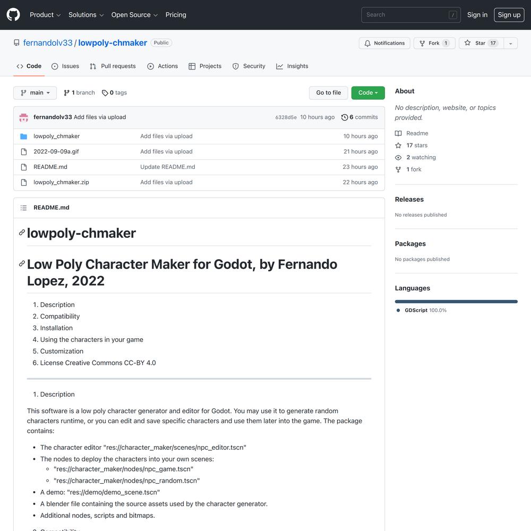Fork the repository
Screen dimensions: 531x531
click(434, 43)
